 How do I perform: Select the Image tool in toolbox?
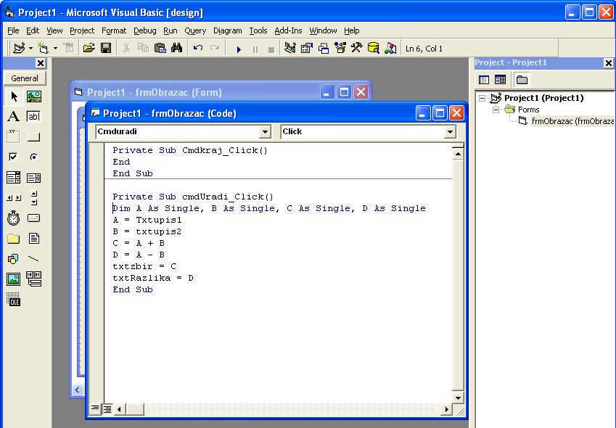pyautogui.click(x=14, y=279)
